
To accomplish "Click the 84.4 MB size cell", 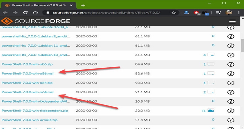I will (143, 64).
